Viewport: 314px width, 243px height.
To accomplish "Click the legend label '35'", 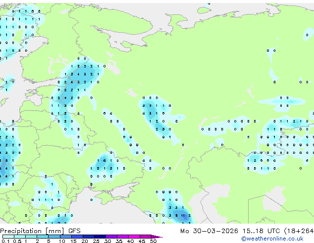I will (x=119, y=241).
